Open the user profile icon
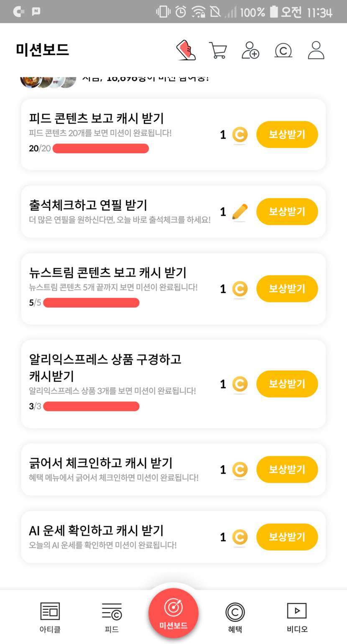The height and width of the screenshot is (644, 347). 316,50
